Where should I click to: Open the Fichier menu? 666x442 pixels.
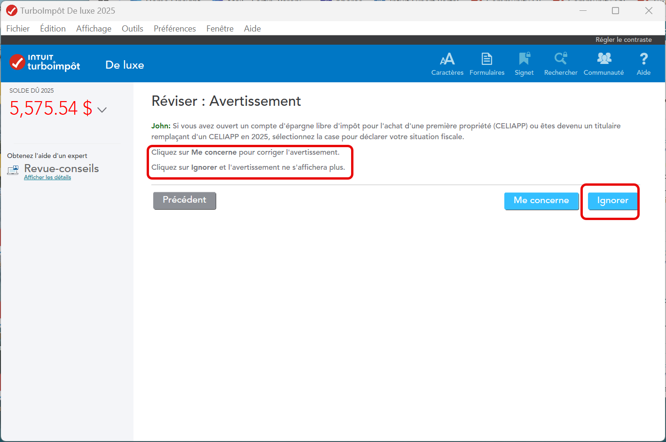click(18, 29)
